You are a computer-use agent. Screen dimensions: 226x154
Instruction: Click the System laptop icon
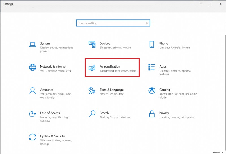[32, 44]
